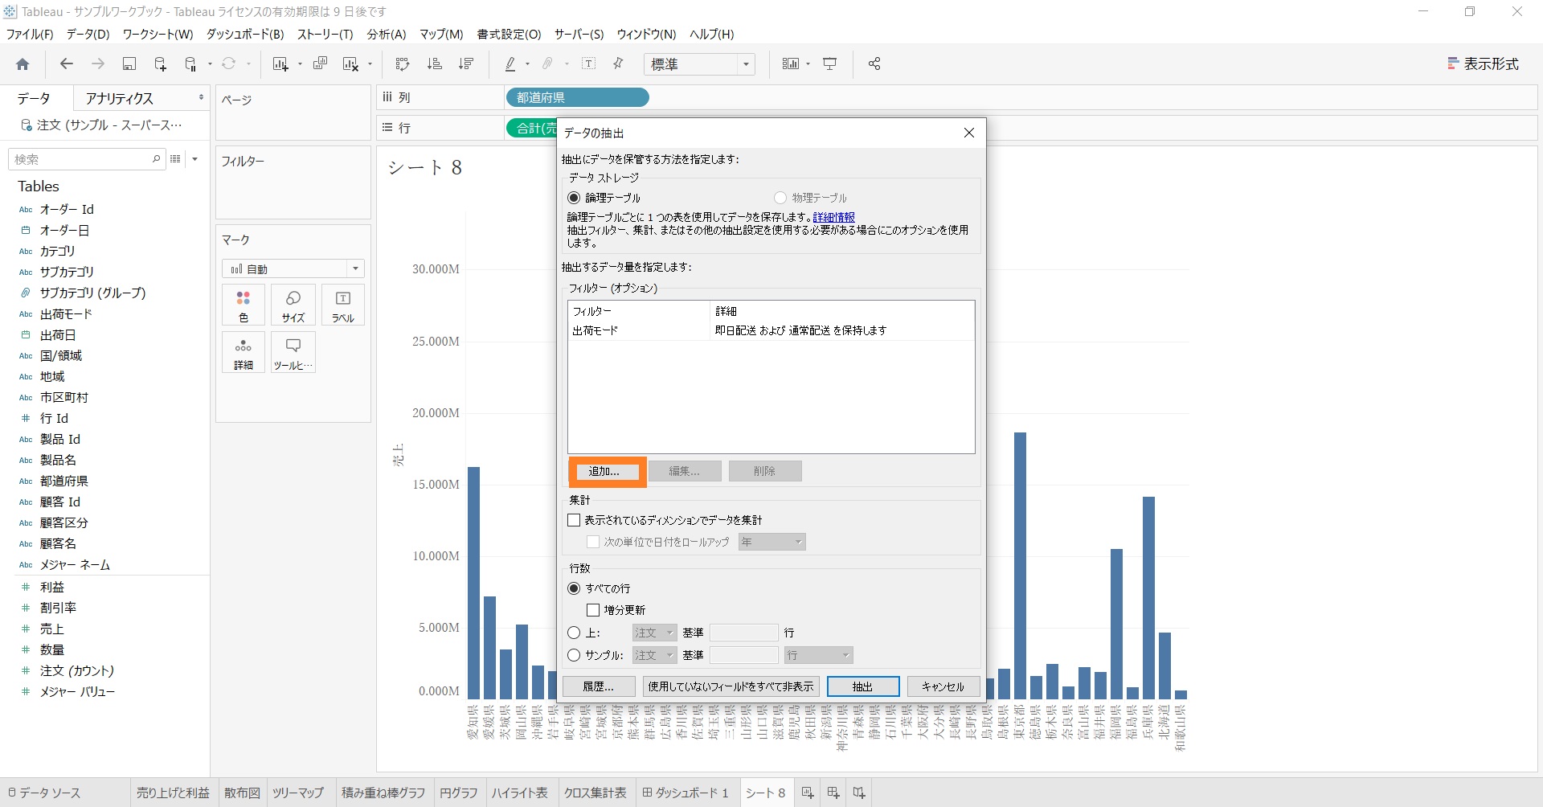Toggle mark labels with the T icon

coord(588,64)
